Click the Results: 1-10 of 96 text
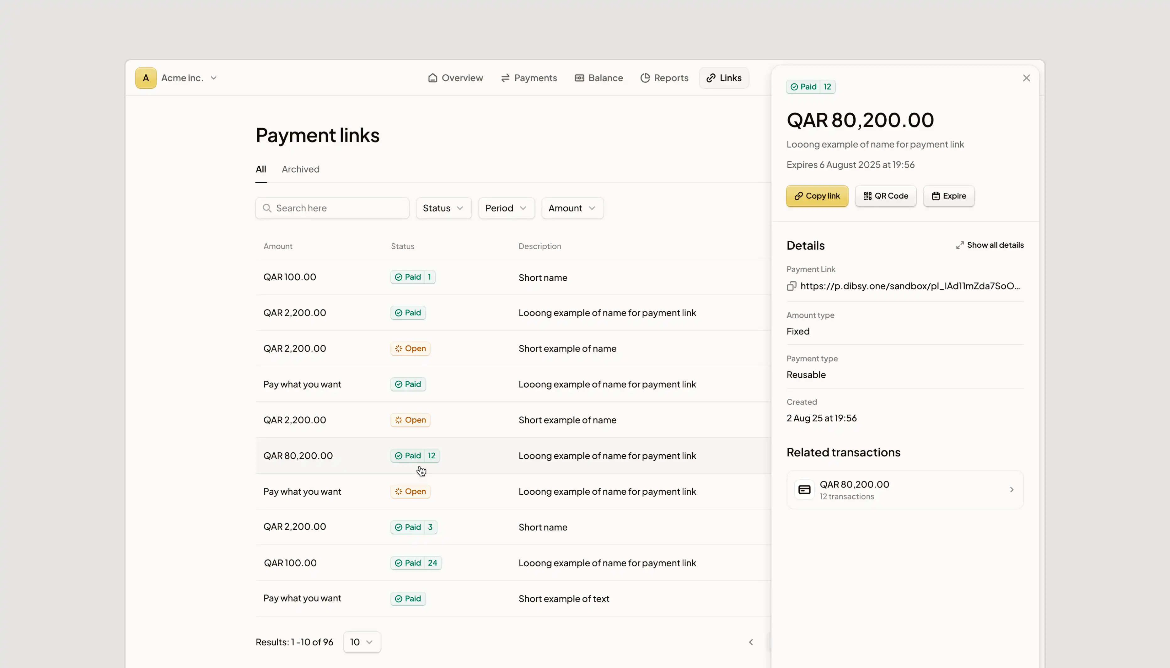 pos(294,642)
